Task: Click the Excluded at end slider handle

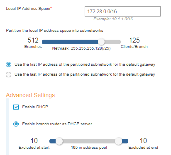Action: 118,141
